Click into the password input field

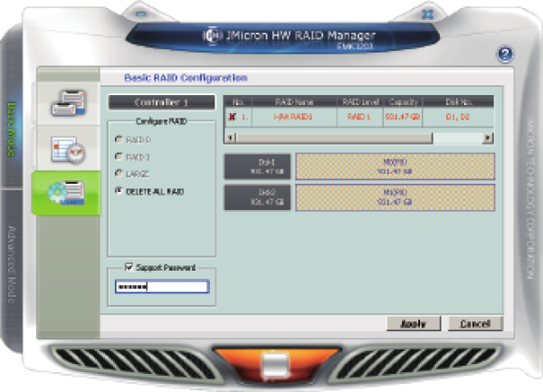pos(161,287)
